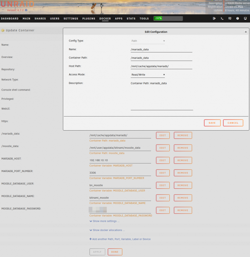Open the feedback icon in header
250x257 pixels.
(x=230, y=19)
